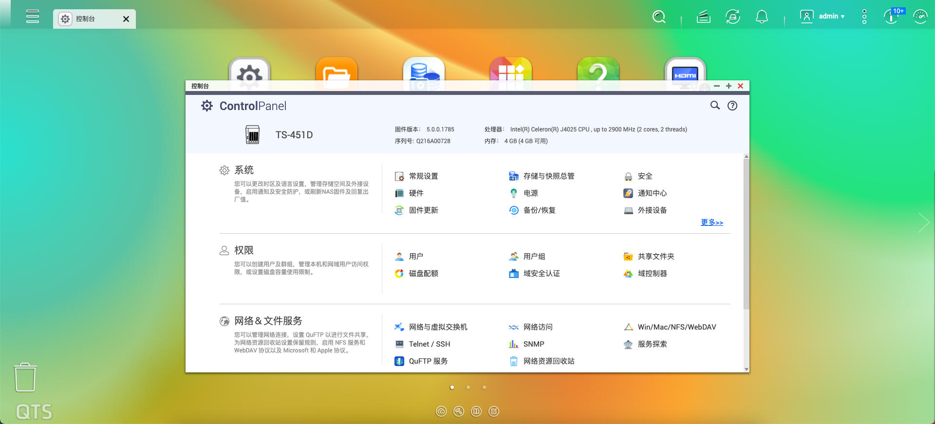Screen dimensions: 935x424
Task: Open 存储与快照总管
Action: pos(542,176)
